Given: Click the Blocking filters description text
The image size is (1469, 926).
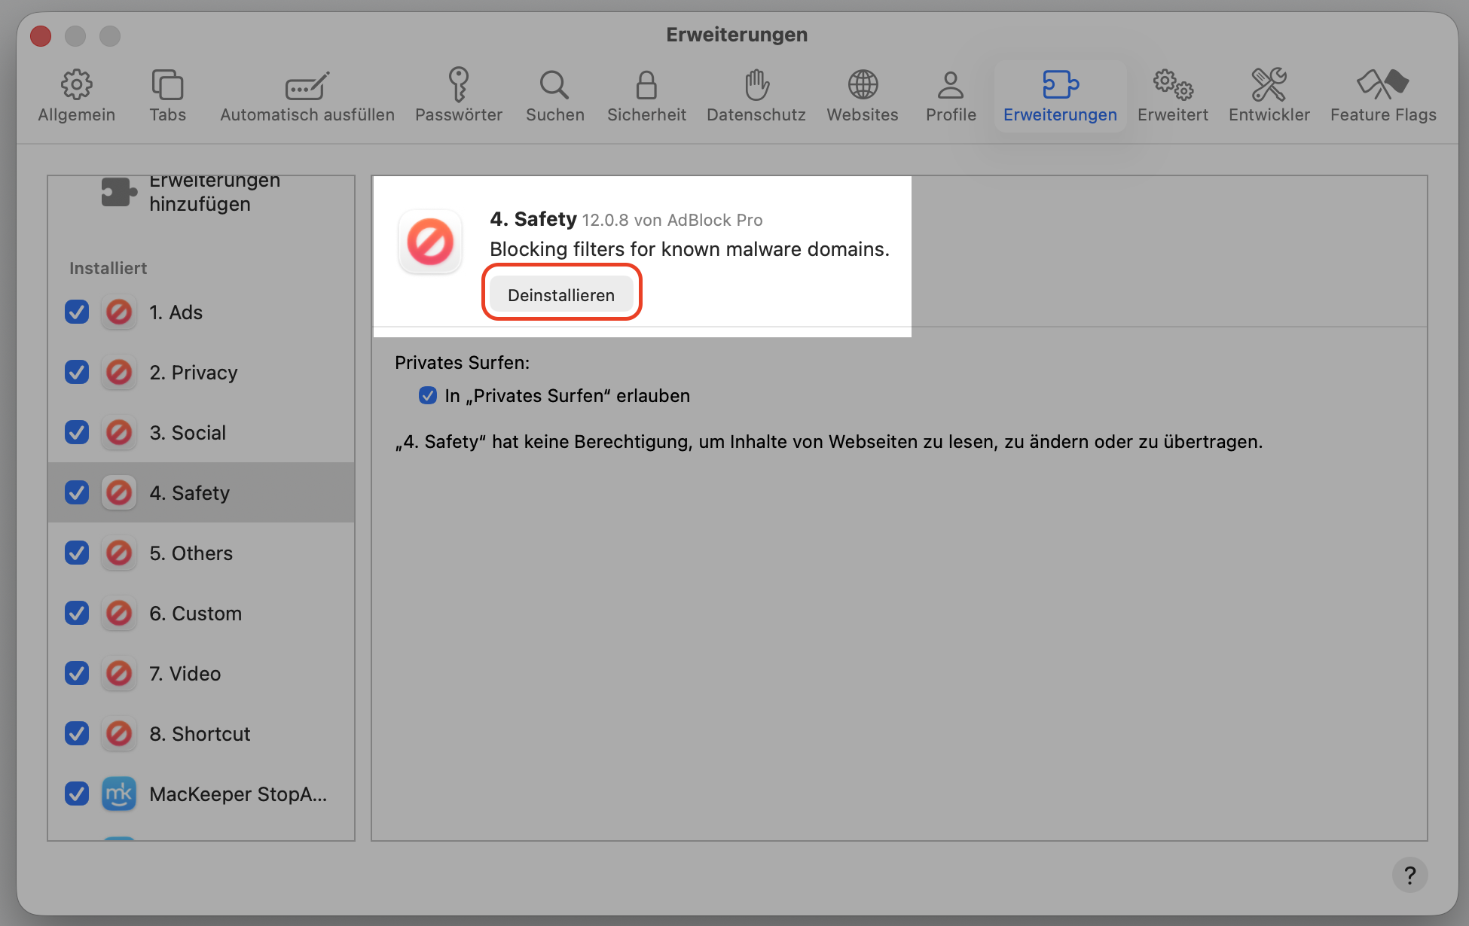Looking at the screenshot, I should pyautogui.click(x=689, y=249).
